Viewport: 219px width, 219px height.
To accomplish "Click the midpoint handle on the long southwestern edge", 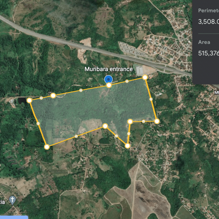I will coord(76,136).
